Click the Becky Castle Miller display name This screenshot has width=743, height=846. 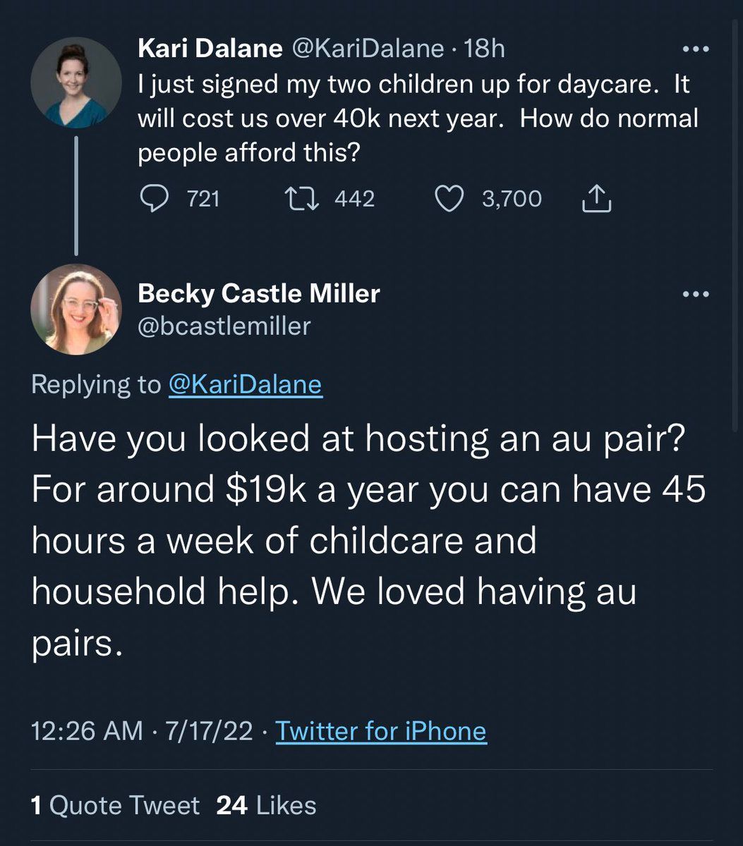pos(259,293)
